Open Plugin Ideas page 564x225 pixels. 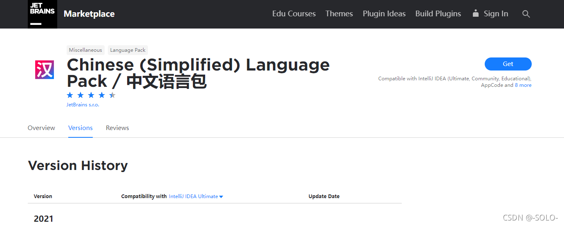click(x=384, y=14)
